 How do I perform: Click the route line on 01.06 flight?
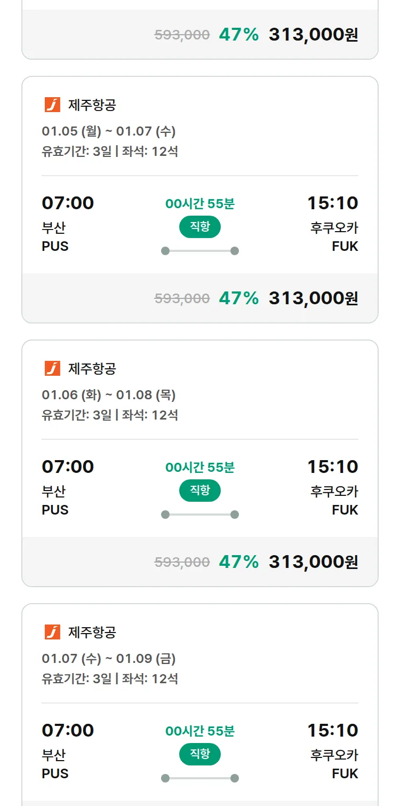coord(200,515)
